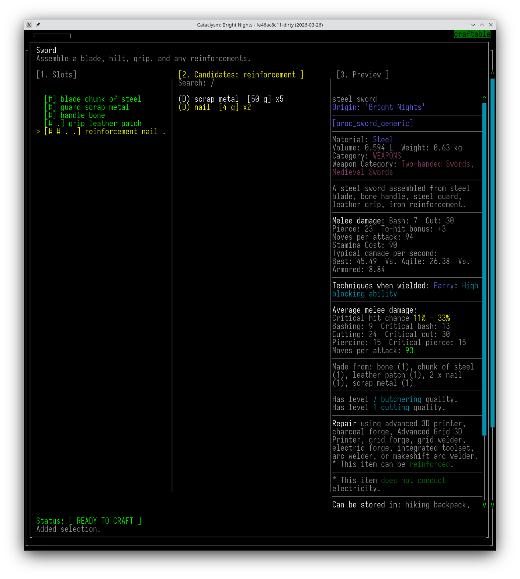Click the 'Techniques when wielded:' label
The image size is (520, 579).
point(381,285)
